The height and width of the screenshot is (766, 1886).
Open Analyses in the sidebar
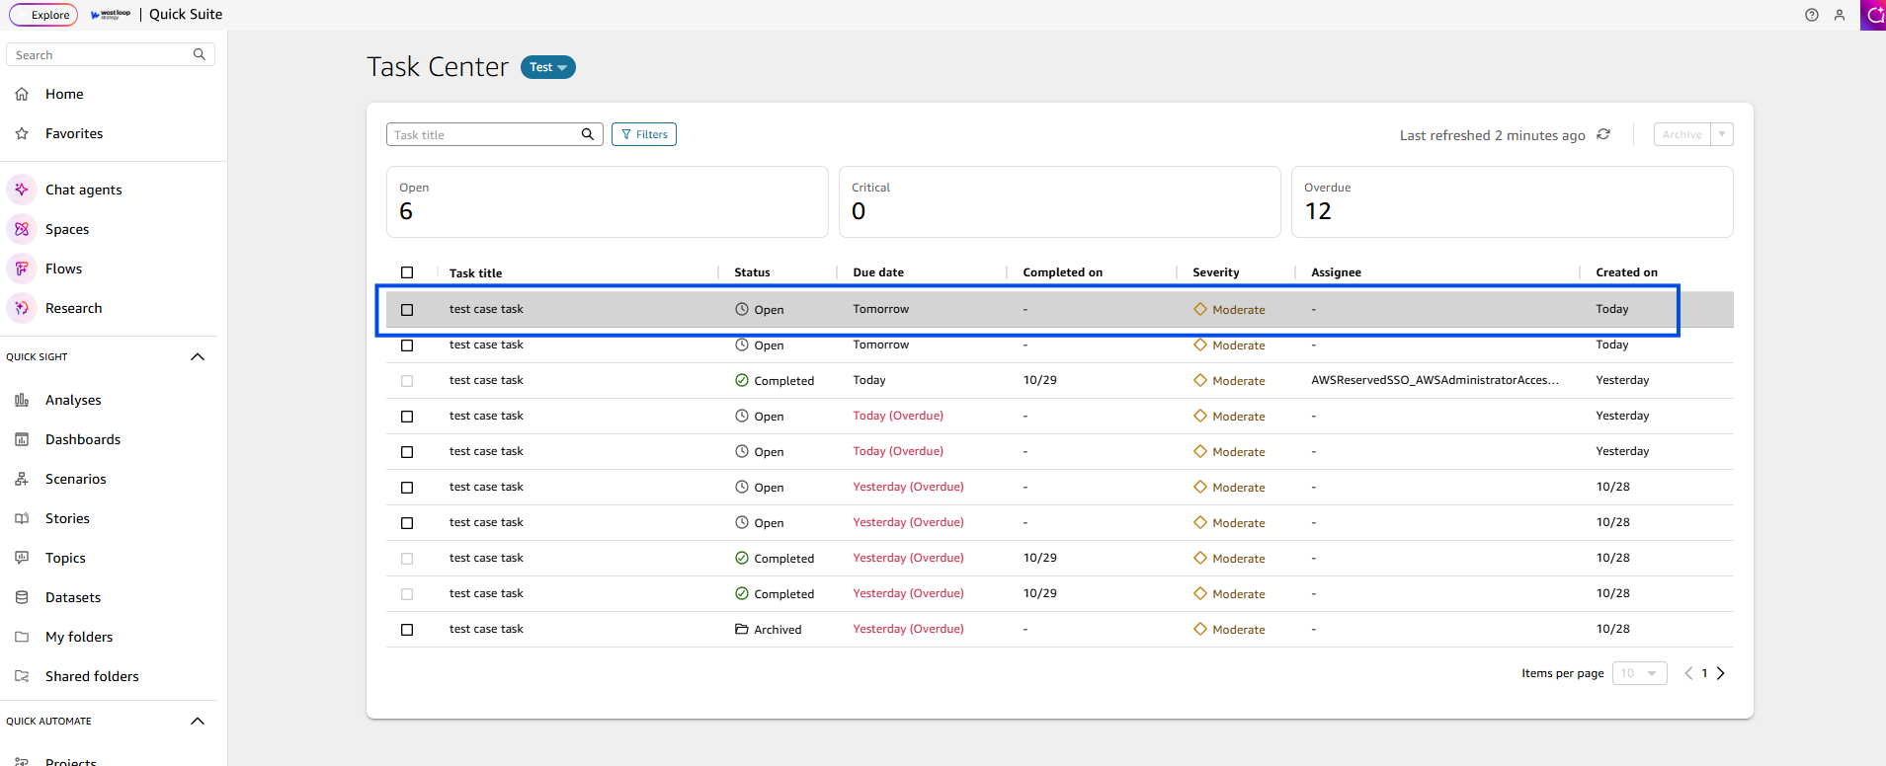pyautogui.click(x=73, y=400)
